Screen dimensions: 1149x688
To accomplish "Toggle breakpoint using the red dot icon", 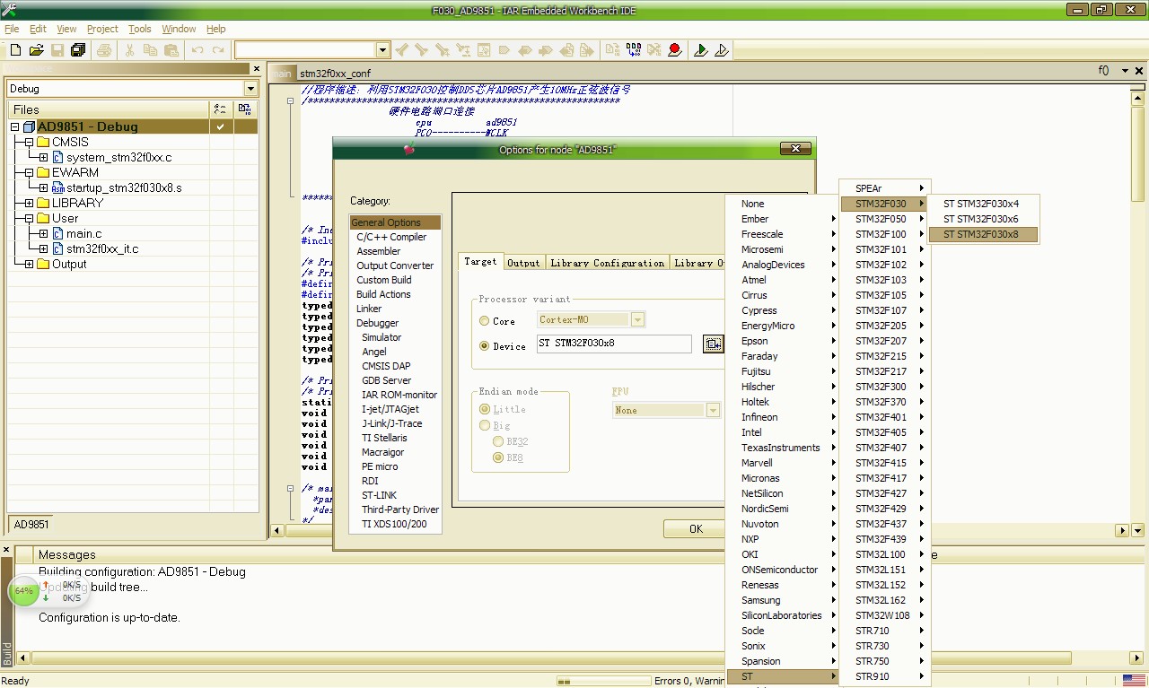I will [675, 50].
